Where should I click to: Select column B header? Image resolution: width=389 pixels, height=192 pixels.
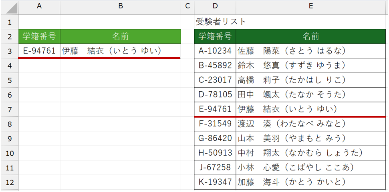pos(120,7)
